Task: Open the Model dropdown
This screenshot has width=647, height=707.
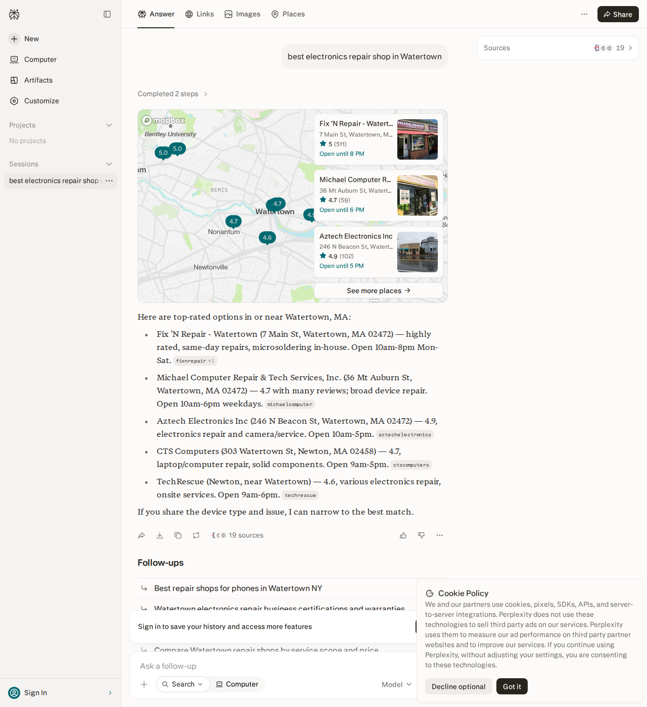Action: 396,684
